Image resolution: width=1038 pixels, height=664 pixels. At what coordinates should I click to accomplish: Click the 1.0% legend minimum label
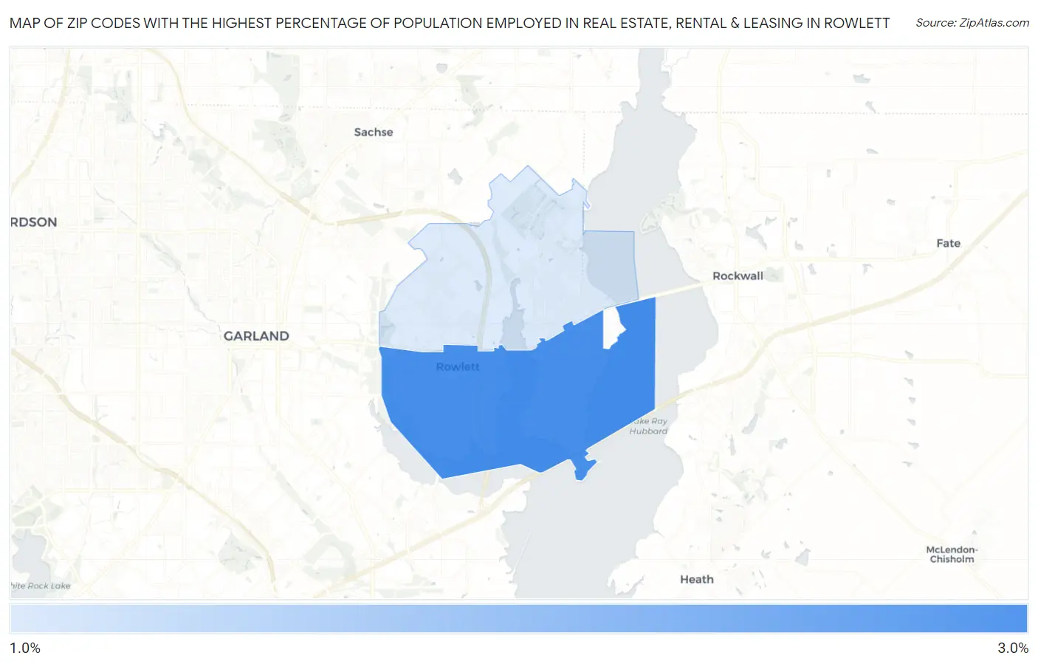click(x=25, y=648)
